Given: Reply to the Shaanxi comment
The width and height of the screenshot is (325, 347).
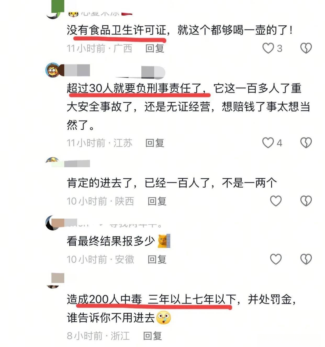Looking at the screenshot, I should pyautogui.click(x=157, y=201).
